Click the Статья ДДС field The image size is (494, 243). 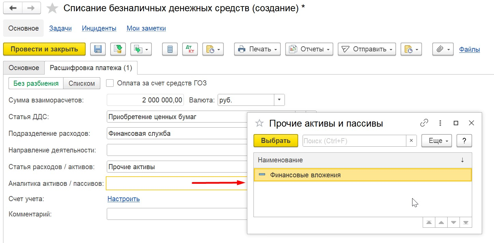pos(177,117)
